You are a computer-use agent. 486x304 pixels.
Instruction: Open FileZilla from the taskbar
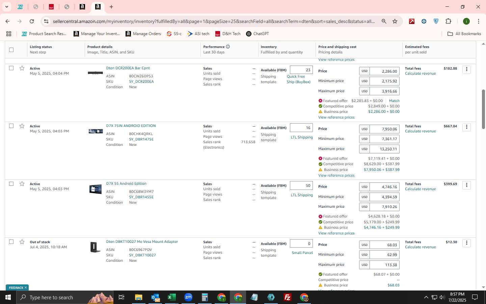coord(288,297)
